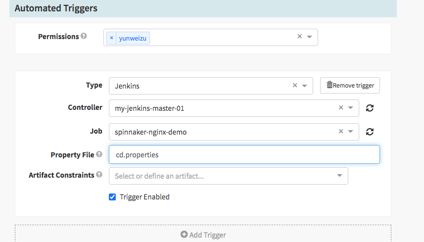Uncheck the Trigger Enabled checkbox

coord(112,197)
